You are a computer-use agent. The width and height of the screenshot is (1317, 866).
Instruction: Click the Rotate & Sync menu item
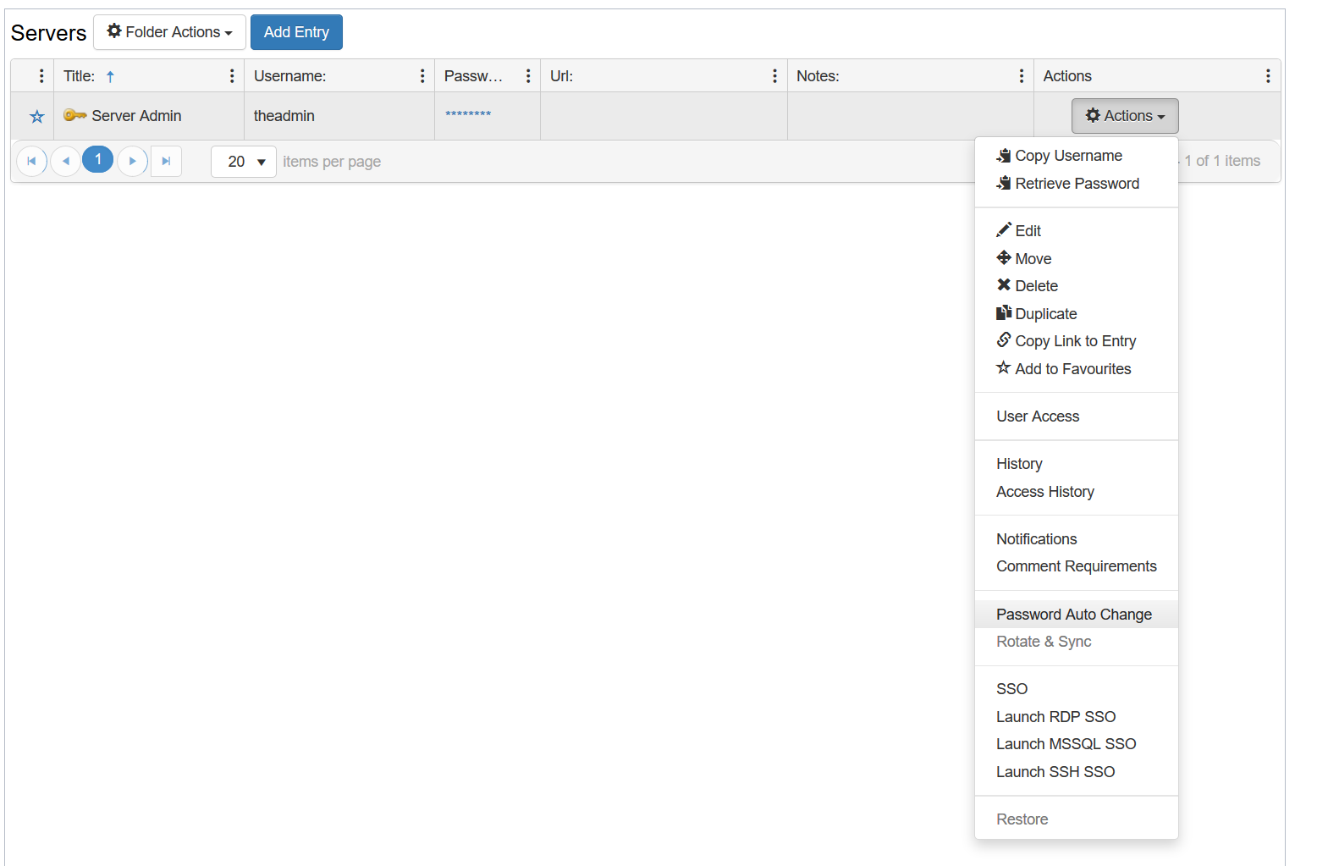tap(1077, 642)
